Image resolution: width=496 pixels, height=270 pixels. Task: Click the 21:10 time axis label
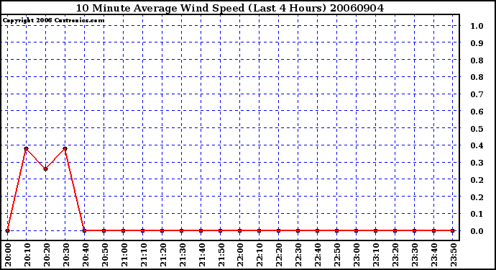point(144,255)
